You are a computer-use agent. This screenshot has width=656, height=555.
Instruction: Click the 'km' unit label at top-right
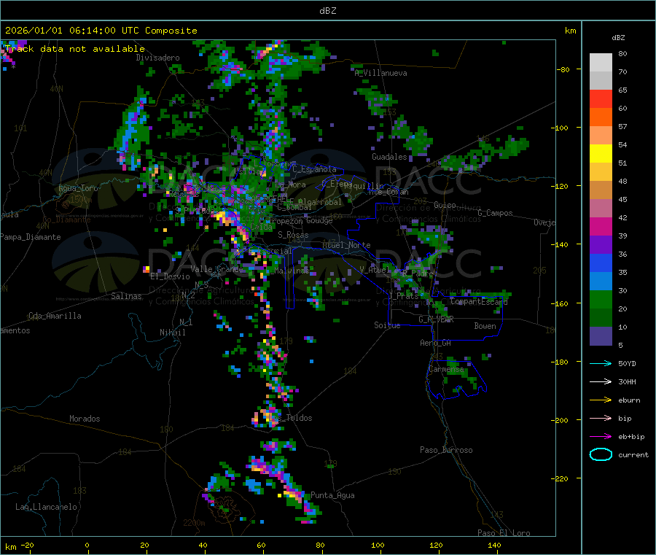click(570, 31)
